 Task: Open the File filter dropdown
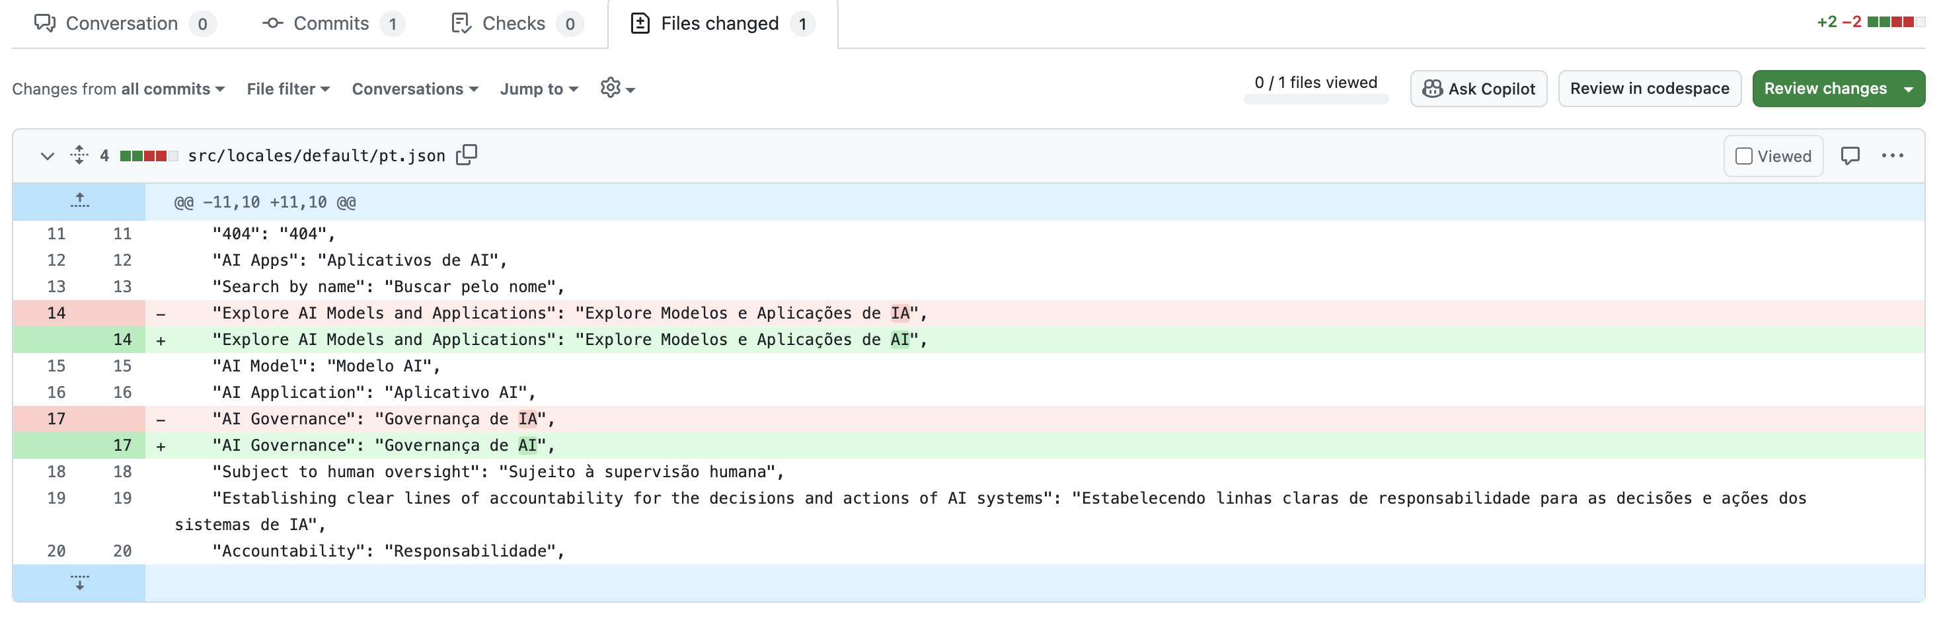288,89
